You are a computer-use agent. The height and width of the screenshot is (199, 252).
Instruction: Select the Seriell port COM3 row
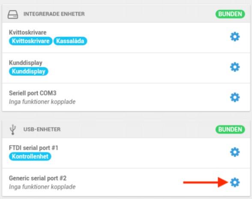pyautogui.click(x=126, y=97)
